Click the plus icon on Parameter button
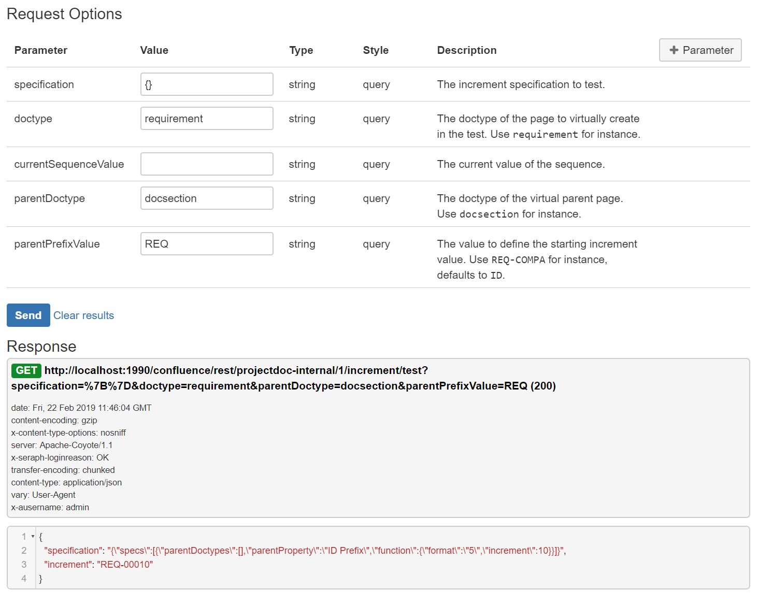This screenshot has height=605, width=758. click(674, 50)
